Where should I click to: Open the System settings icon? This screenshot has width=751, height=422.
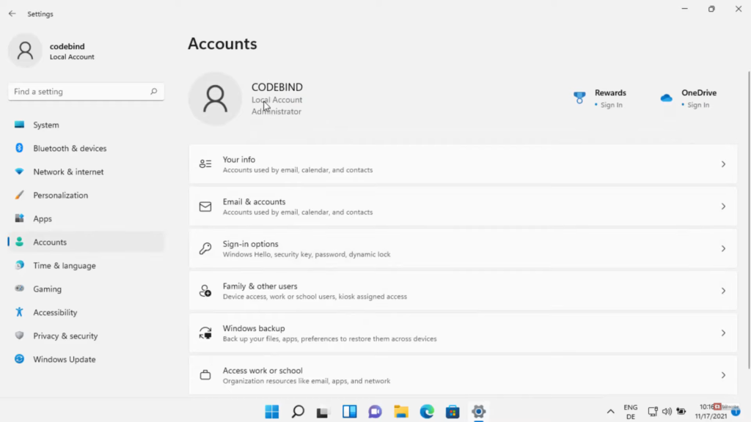(19, 125)
